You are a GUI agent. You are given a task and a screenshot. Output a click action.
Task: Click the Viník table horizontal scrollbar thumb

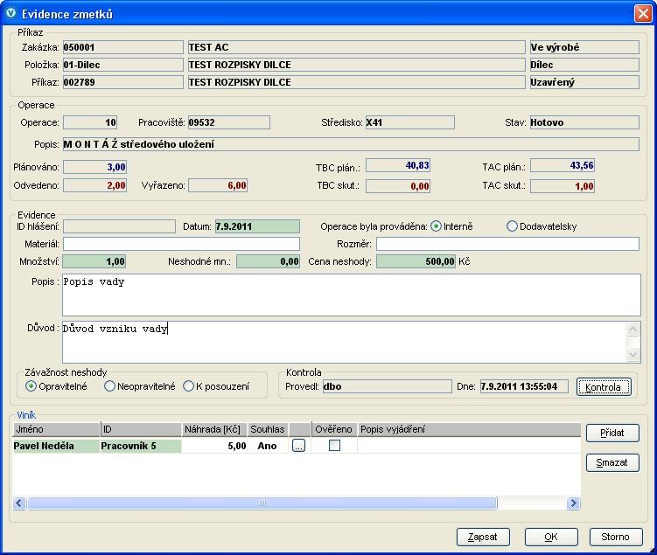coord(262,503)
